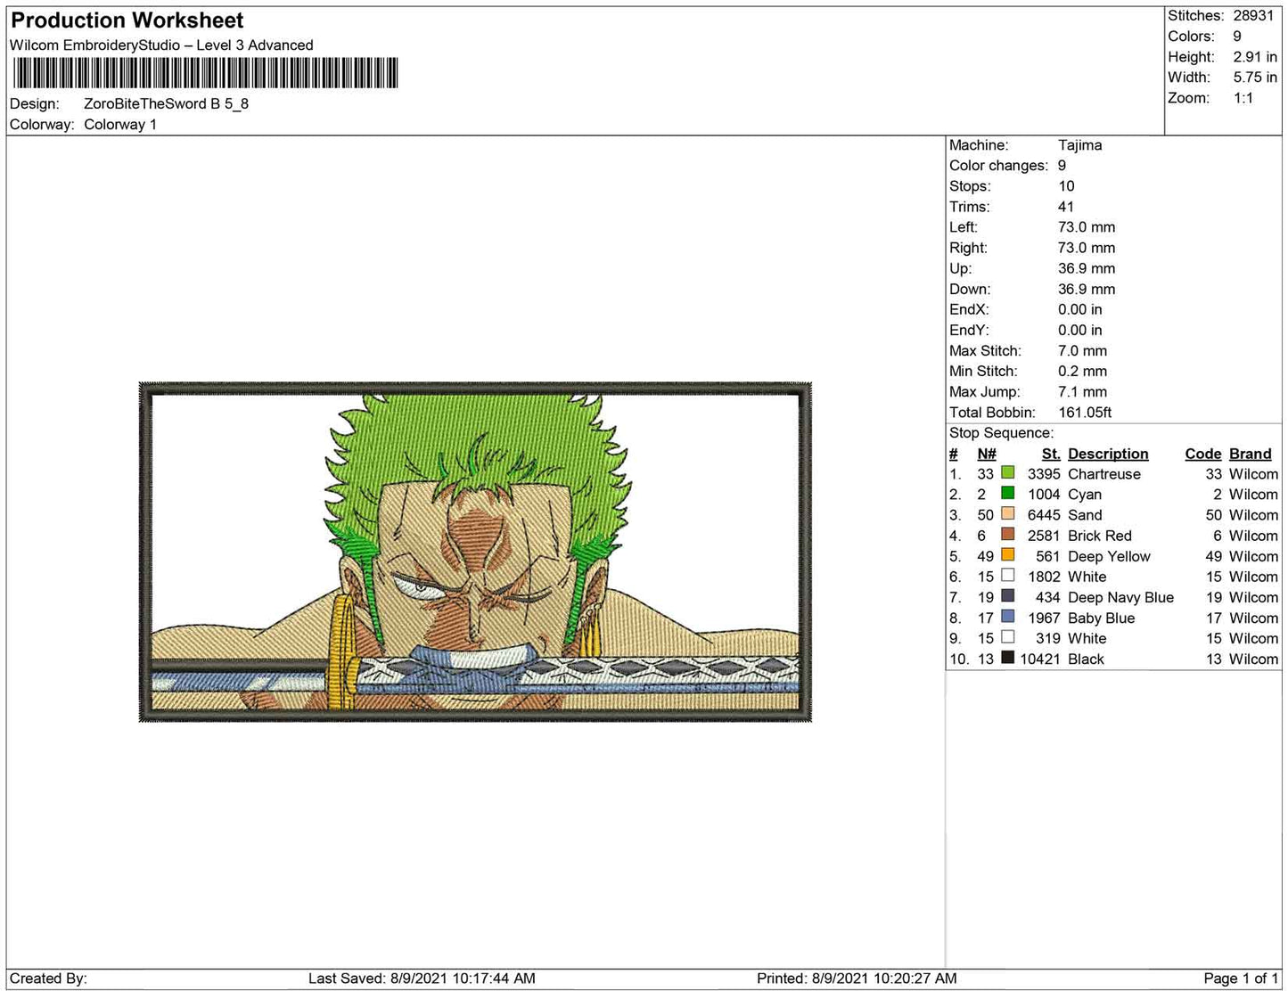Select the Sand color swatch
Image resolution: width=1288 pixels, height=991 pixels.
[1007, 514]
